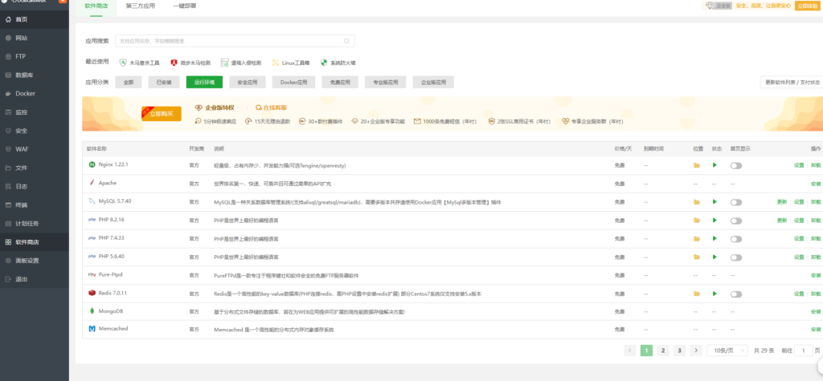Click the green run status icon for PHP 5.6.40
Viewport: 823px width, 381px height.
point(714,257)
